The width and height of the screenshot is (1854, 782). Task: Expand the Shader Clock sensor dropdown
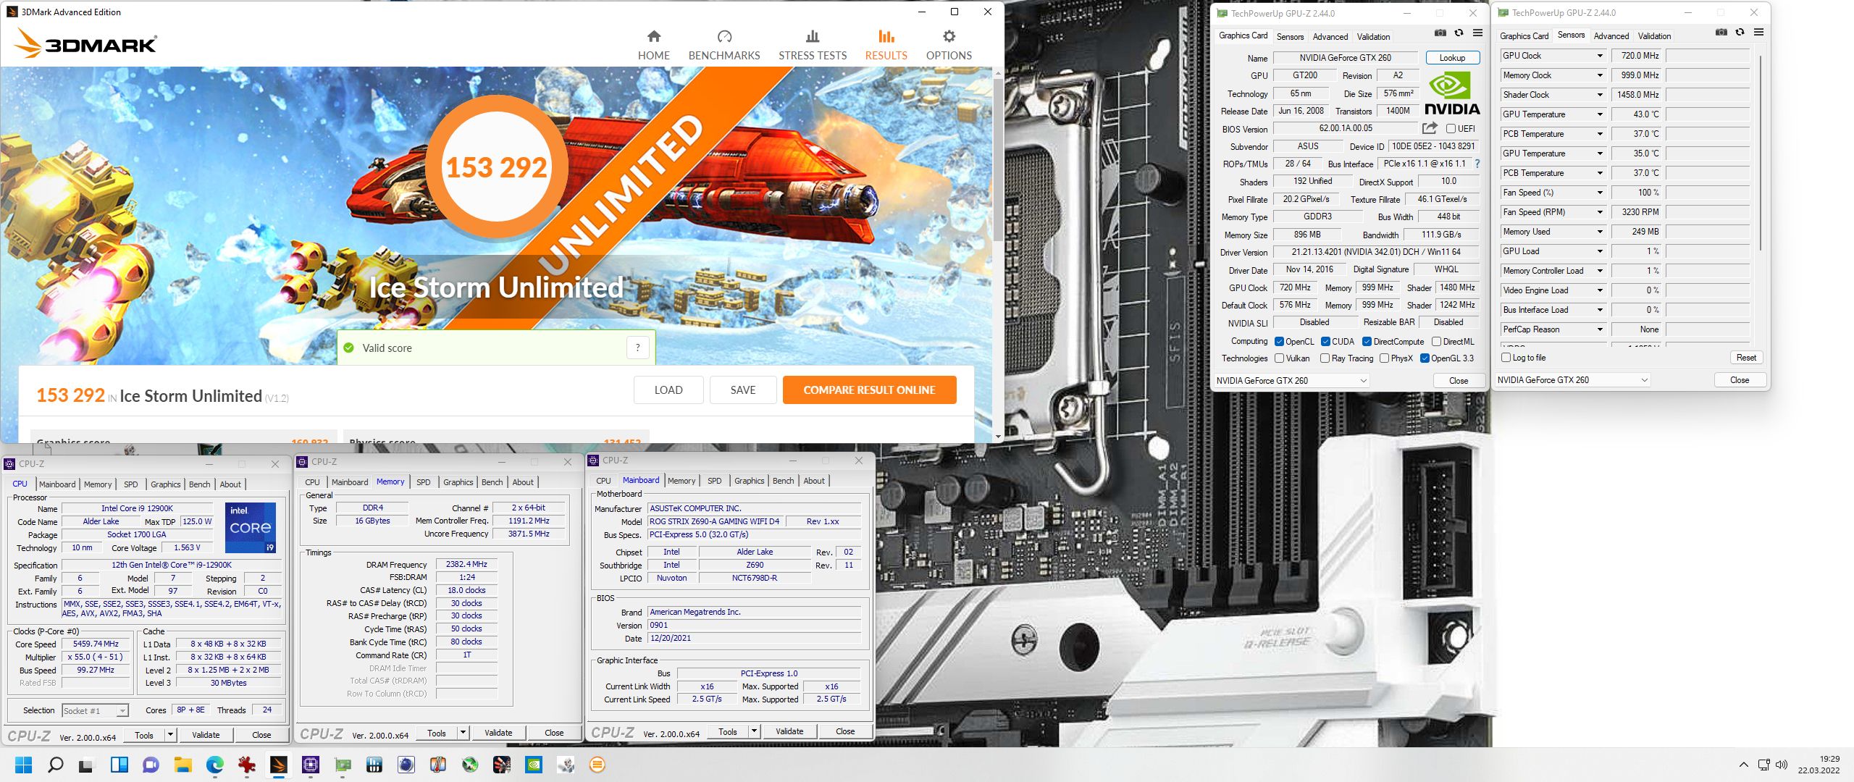coord(1600,95)
